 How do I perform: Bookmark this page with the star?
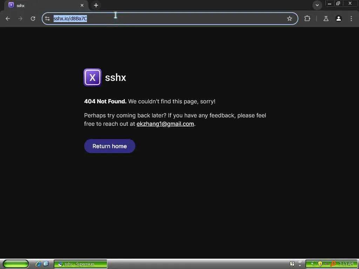click(289, 19)
